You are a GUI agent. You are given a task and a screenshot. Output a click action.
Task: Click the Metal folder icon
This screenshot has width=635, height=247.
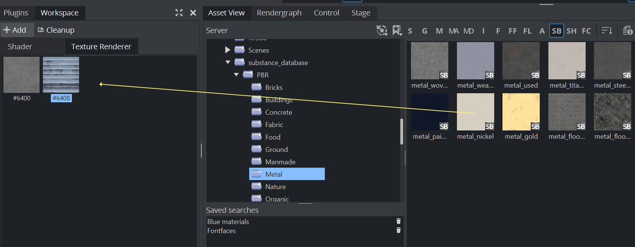[x=257, y=174]
